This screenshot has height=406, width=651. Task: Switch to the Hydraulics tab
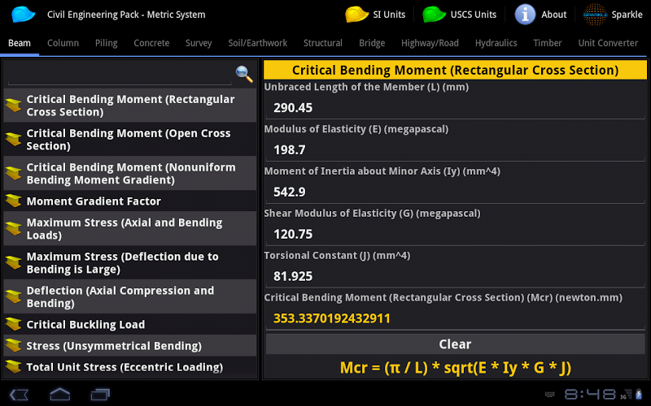click(496, 43)
